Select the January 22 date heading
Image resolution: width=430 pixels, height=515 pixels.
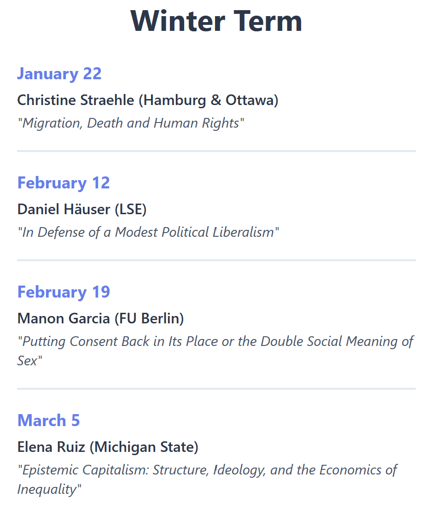[x=59, y=74]
